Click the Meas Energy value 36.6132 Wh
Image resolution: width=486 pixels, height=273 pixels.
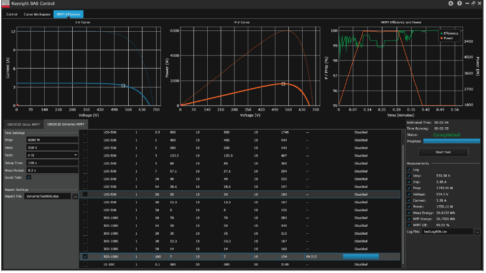point(446,213)
